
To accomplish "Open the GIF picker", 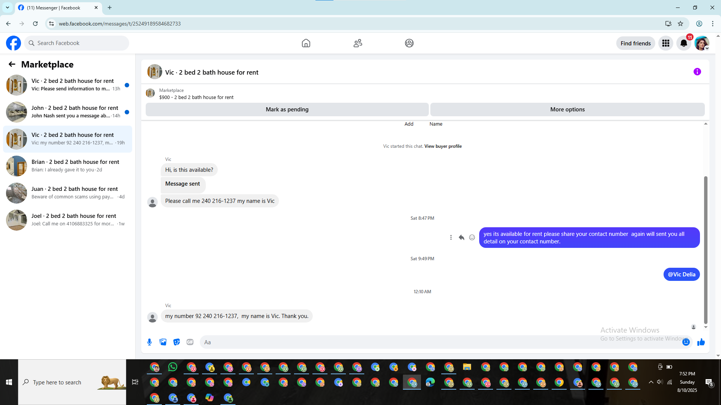I will 190,342.
